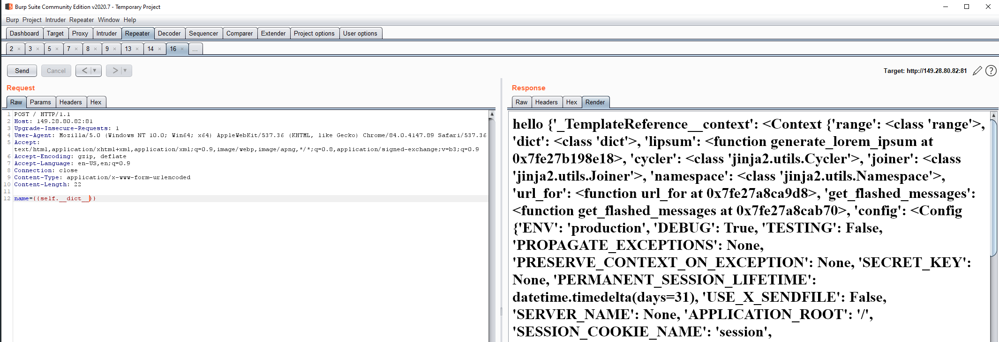Click the User-Agent header line
Viewport: 999px width, 342px height.
[250, 135]
